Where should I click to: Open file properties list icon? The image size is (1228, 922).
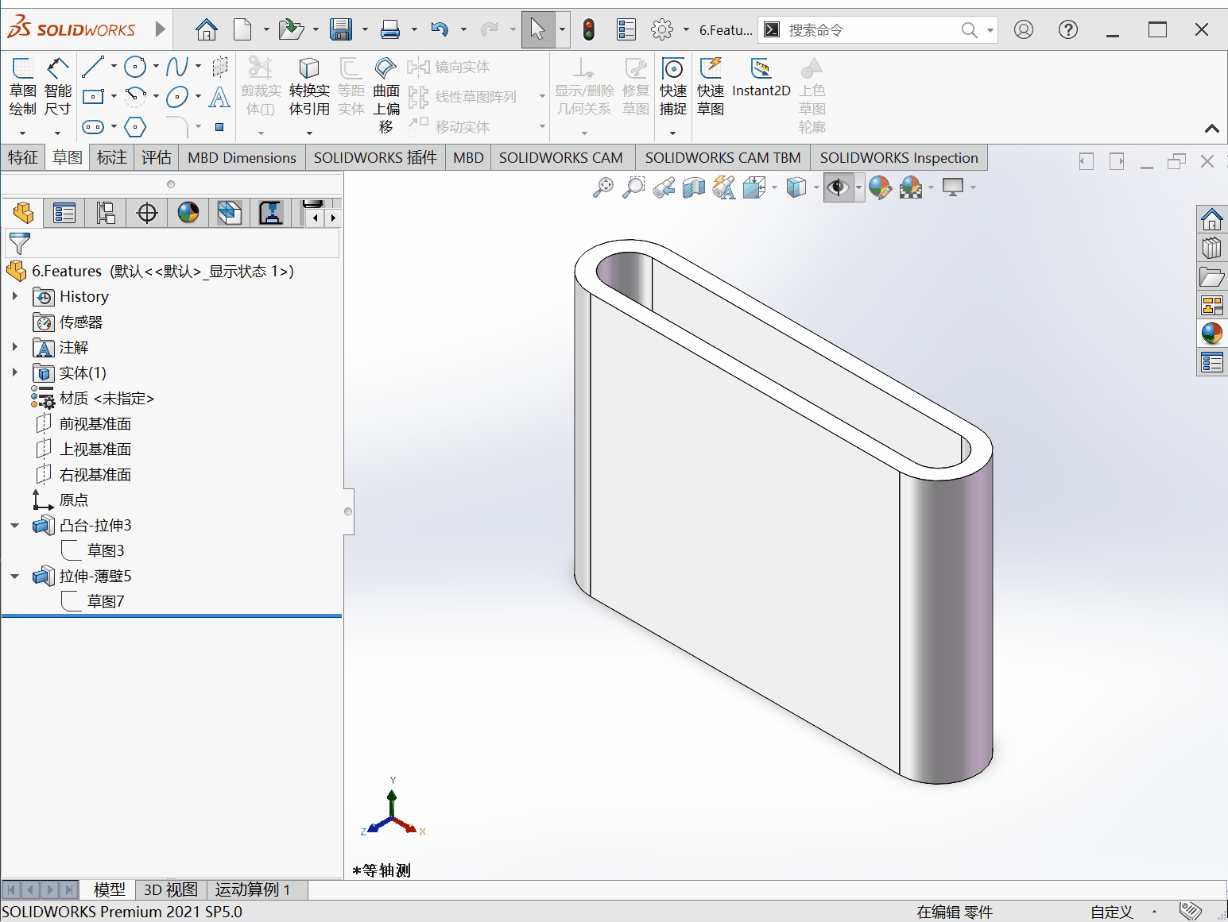(x=626, y=30)
